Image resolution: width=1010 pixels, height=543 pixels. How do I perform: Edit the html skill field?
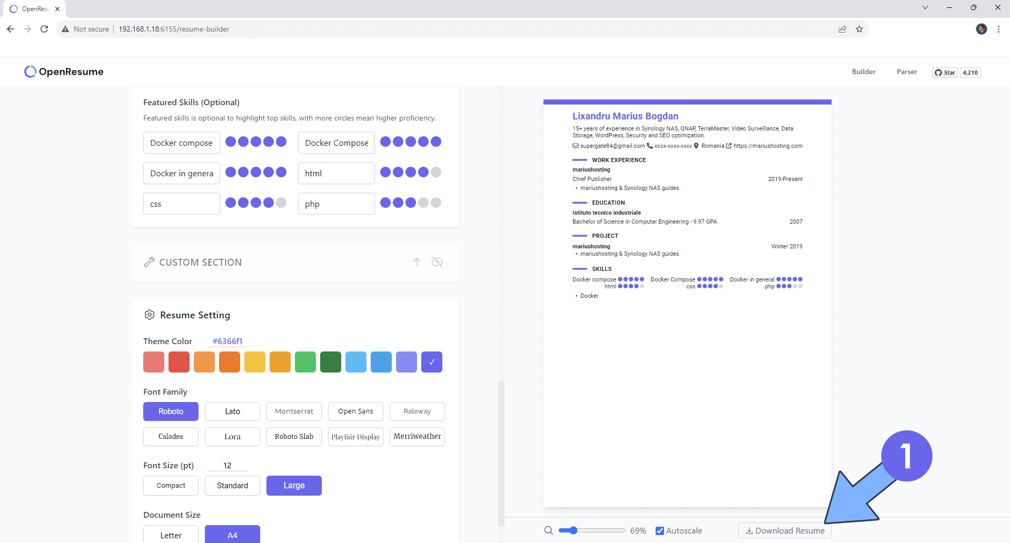click(336, 173)
